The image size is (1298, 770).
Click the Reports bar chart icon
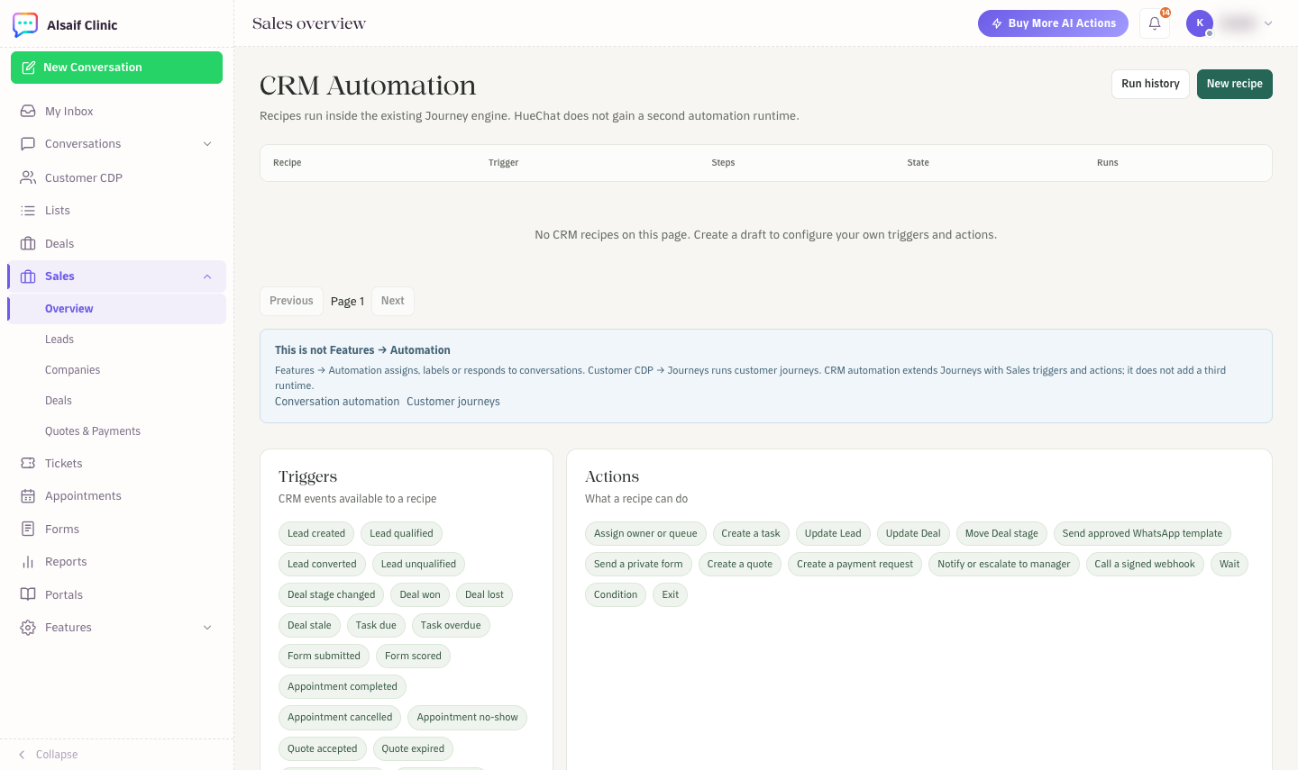28,562
